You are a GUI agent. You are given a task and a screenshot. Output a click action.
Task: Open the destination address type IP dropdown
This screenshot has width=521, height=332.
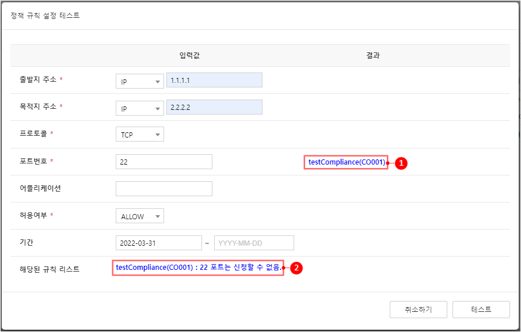click(139, 108)
